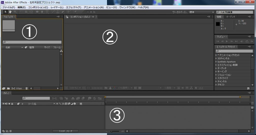Viewport: 256px width, 135px height.
Task: Click the play button in プレビュー panel
Action: [x=227, y=41]
